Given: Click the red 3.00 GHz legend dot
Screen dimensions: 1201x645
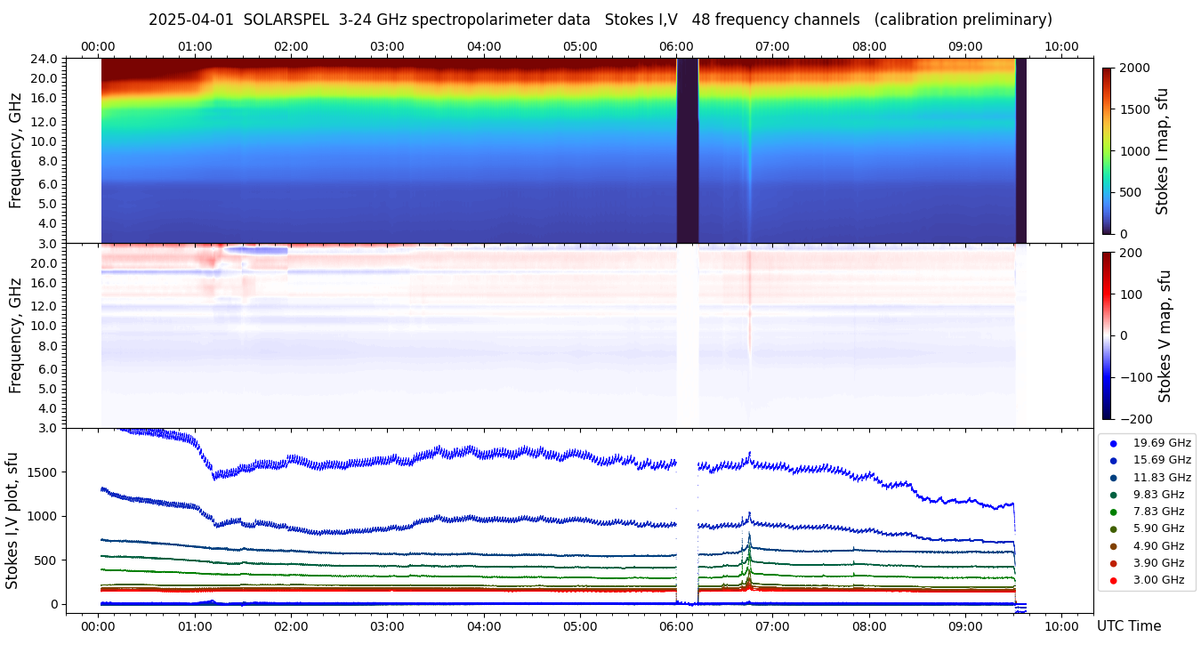Looking at the screenshot, I should click(x=1113, y=581).
